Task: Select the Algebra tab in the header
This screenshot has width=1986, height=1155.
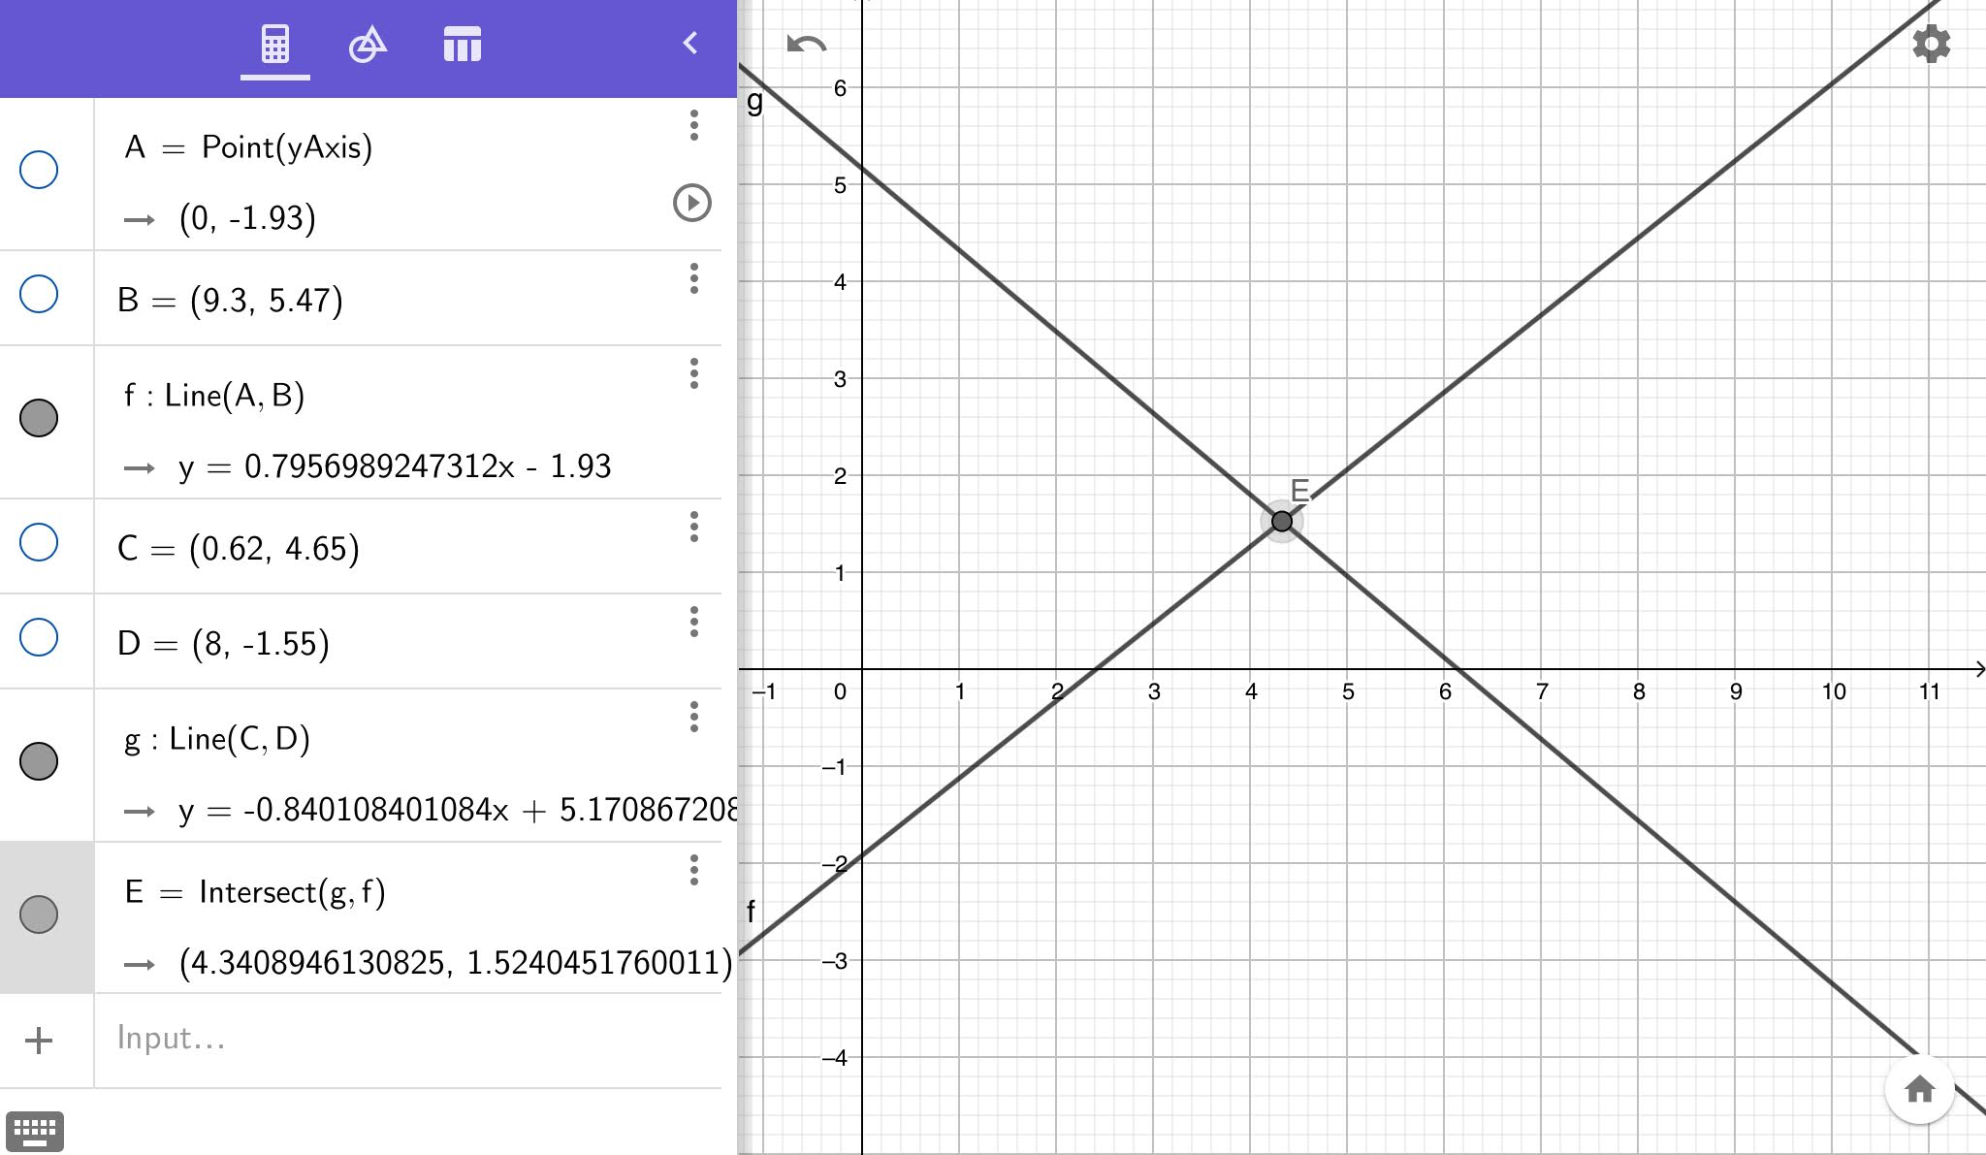Action: tap(274, 44)
